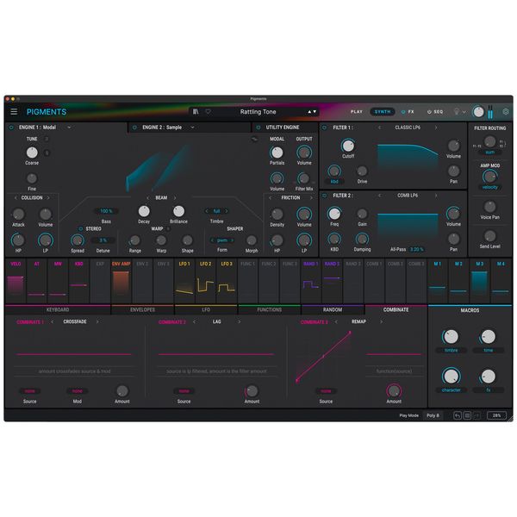This screenshot has height=517, width=517.
Task: Click the PLAY view button
Action: pos(357,112)
